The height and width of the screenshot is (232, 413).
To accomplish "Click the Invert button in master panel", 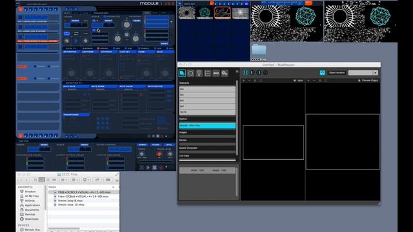I will [x=143, y=145].
